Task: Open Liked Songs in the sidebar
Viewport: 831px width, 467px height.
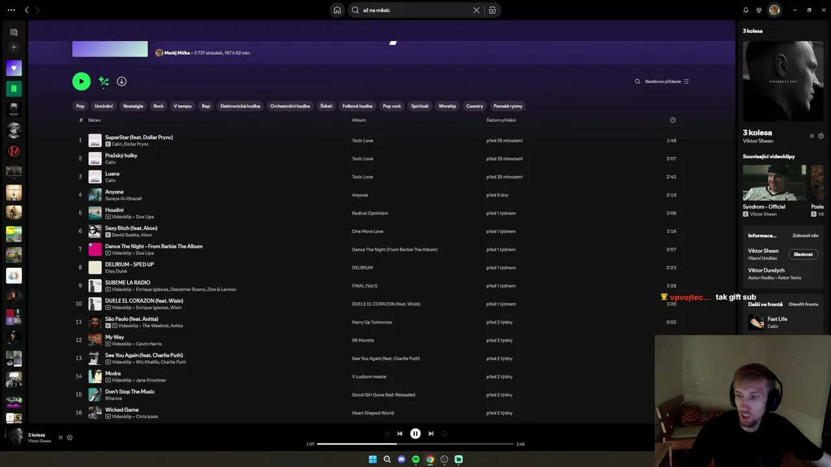Action: (x=14, y=68)
